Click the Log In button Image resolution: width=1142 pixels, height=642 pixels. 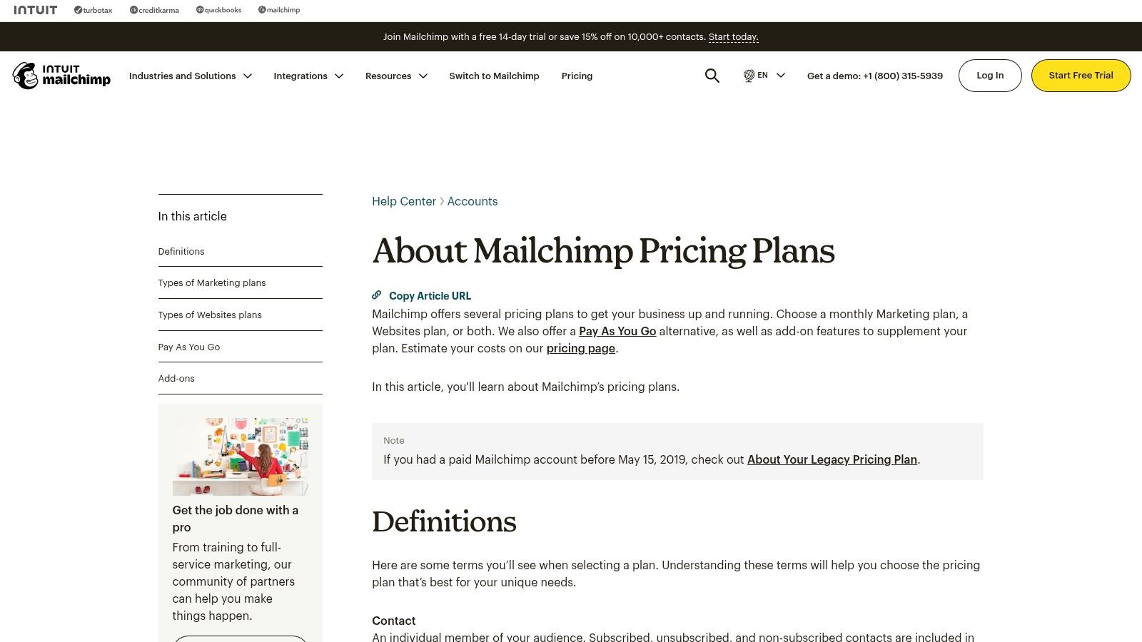tap(990, 75)
